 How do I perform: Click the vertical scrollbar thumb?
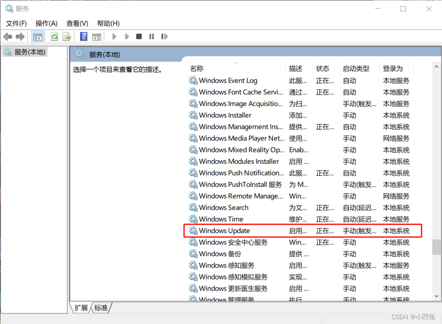[437, 247]
